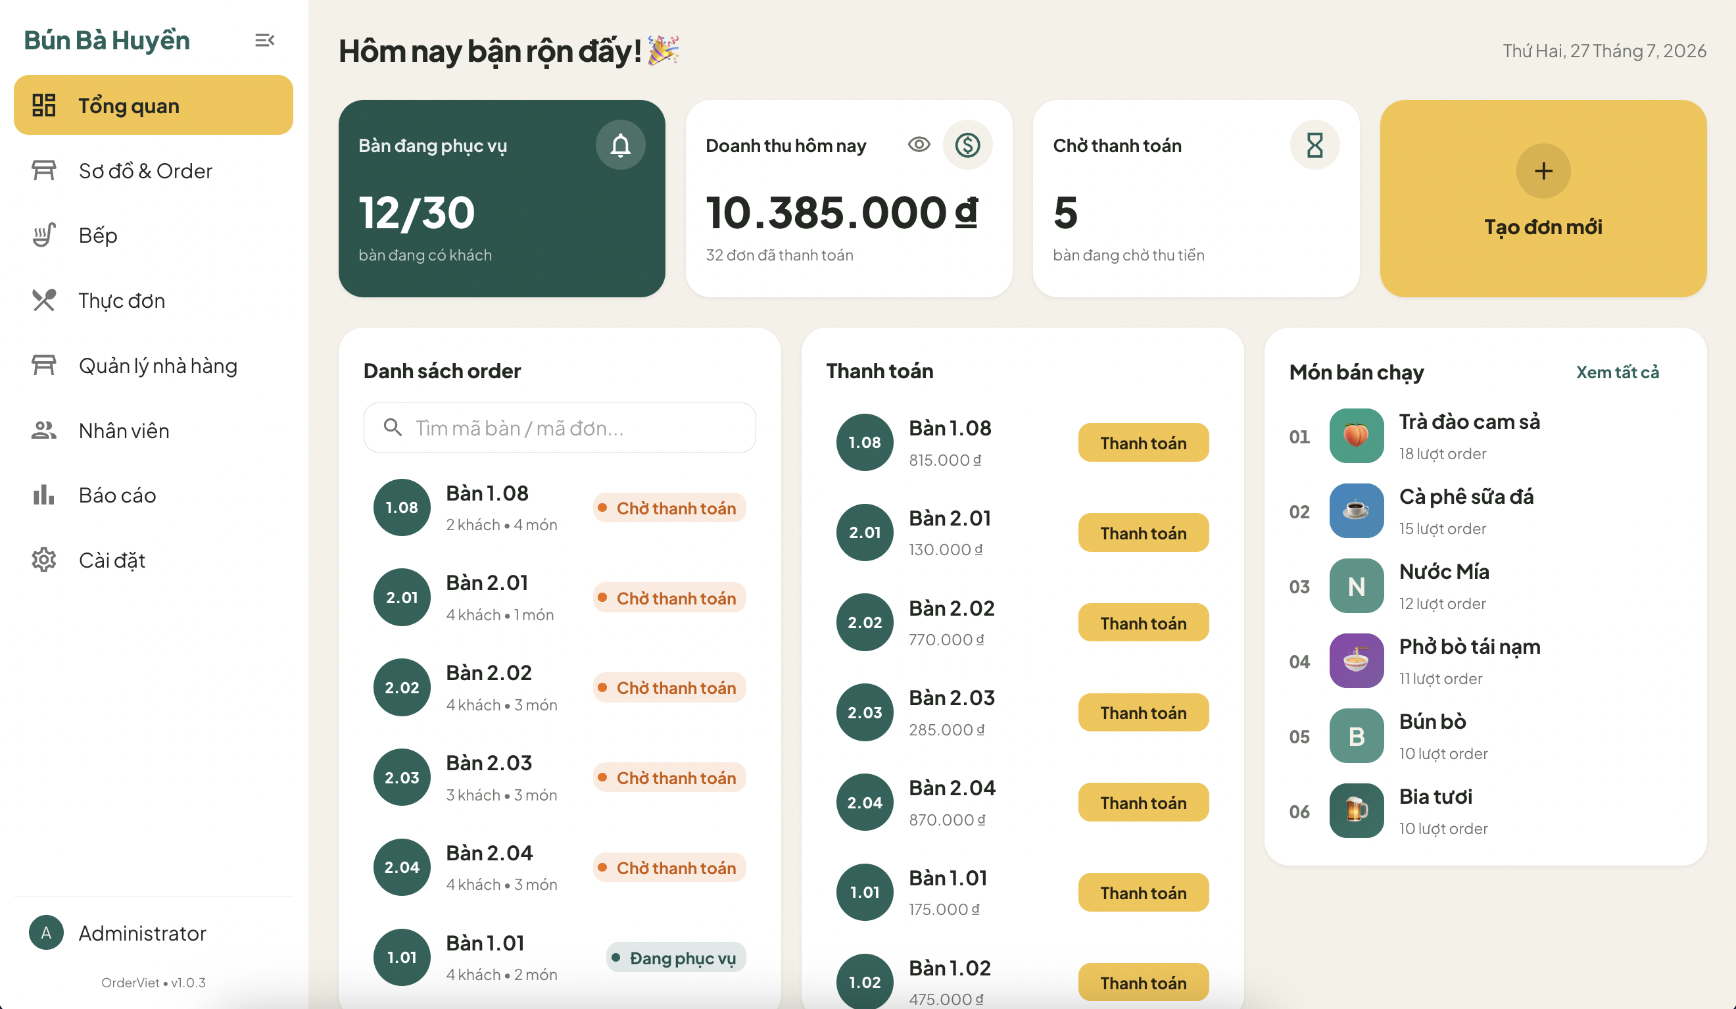Click the search field for table code
Screen dimensions: 1736x1009
[560, 428]
